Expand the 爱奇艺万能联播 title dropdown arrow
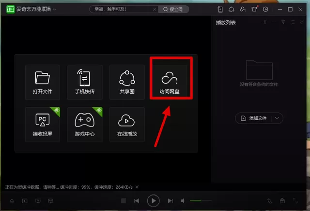The image size is (310, 211). pos(55,9)
